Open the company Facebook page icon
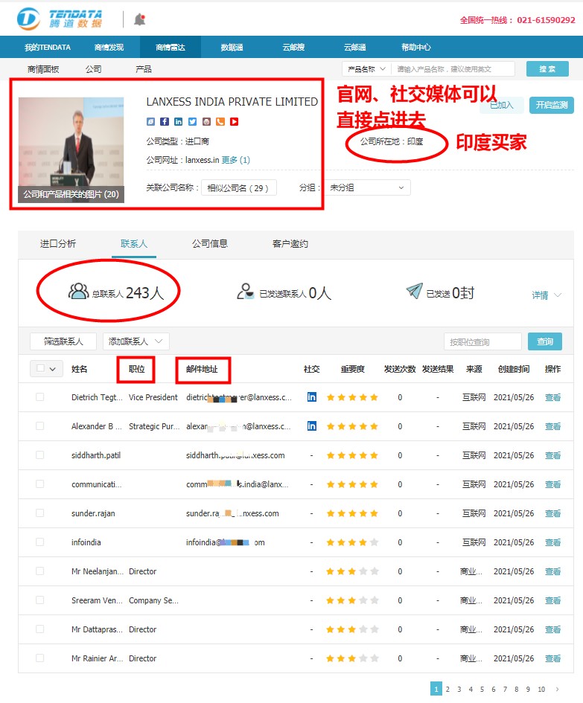This screenshot has width=583, height=703. [x=165, y=121]
